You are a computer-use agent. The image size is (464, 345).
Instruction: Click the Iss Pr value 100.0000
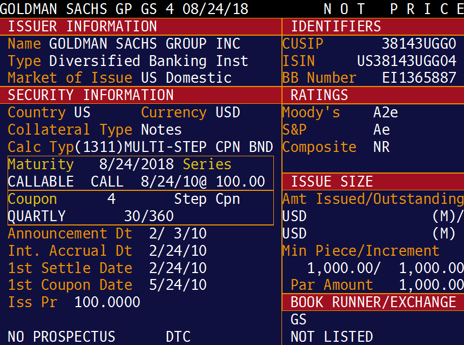click(x=107, y=302)
